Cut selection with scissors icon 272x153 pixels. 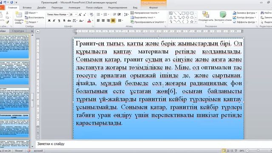[x=7, y=13]
